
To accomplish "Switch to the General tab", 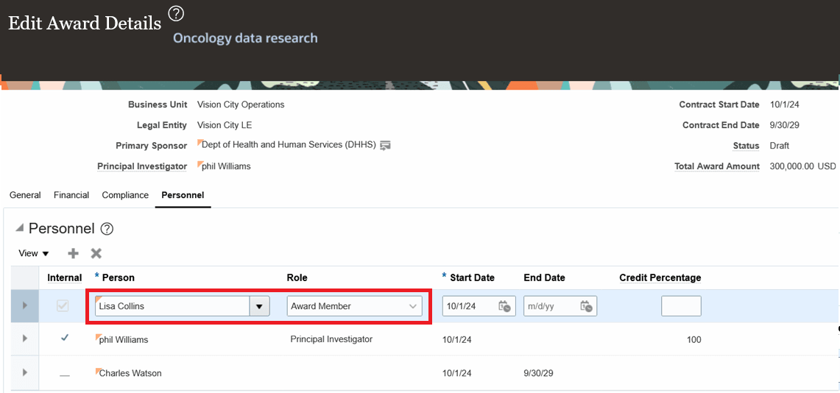I will 25,195.
